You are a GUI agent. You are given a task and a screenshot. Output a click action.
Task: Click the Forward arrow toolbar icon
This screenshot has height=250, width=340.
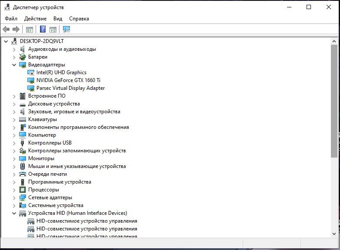pos(16,29)
